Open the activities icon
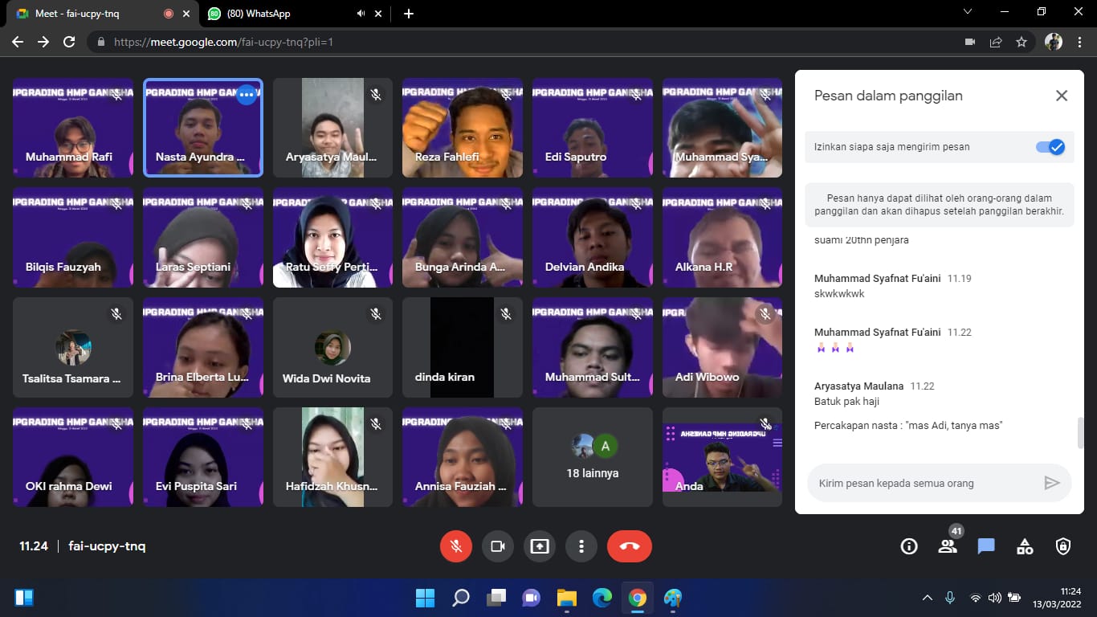 [1025, 546]
